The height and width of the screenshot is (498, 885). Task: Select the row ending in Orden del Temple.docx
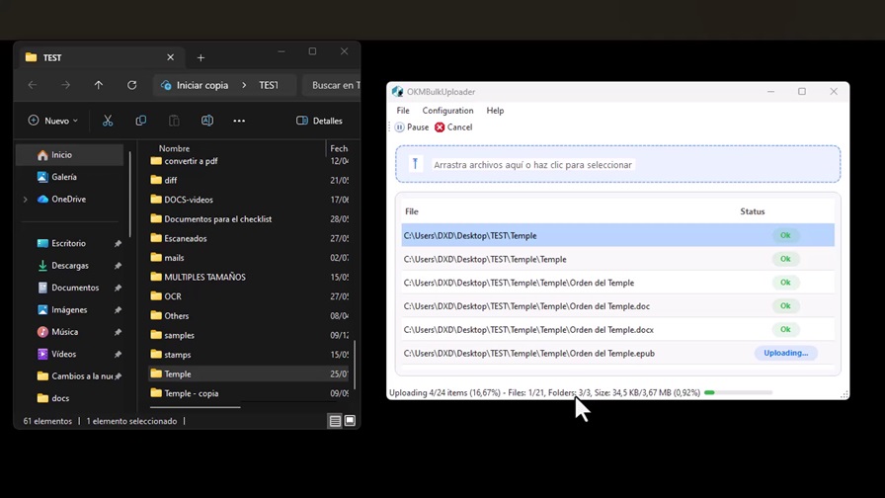[618, 329]
